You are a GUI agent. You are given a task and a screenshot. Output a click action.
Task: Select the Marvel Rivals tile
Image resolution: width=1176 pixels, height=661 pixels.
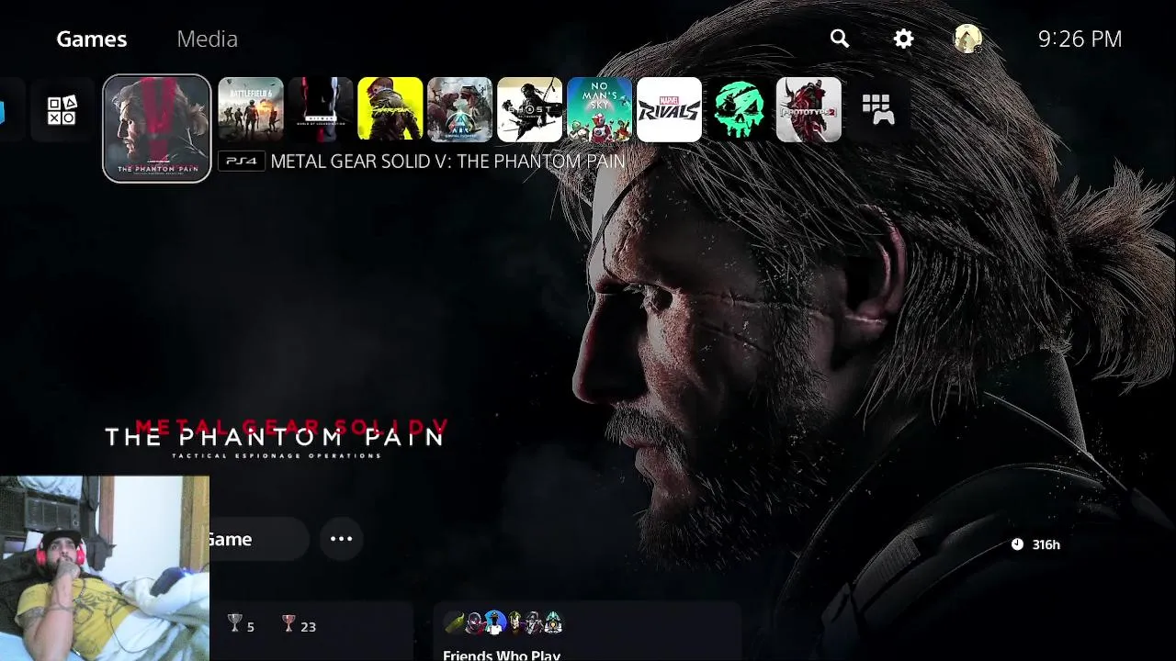coord(670,110)
